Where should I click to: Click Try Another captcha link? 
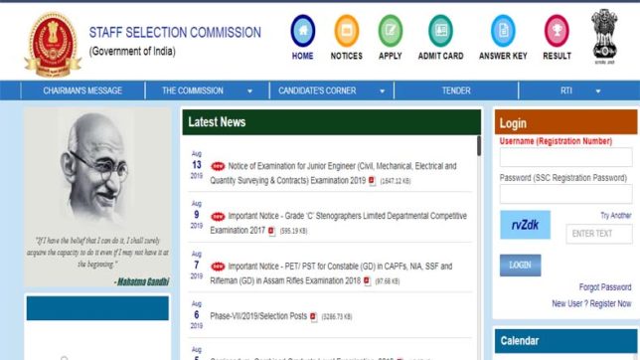click(x=615, y=216)
